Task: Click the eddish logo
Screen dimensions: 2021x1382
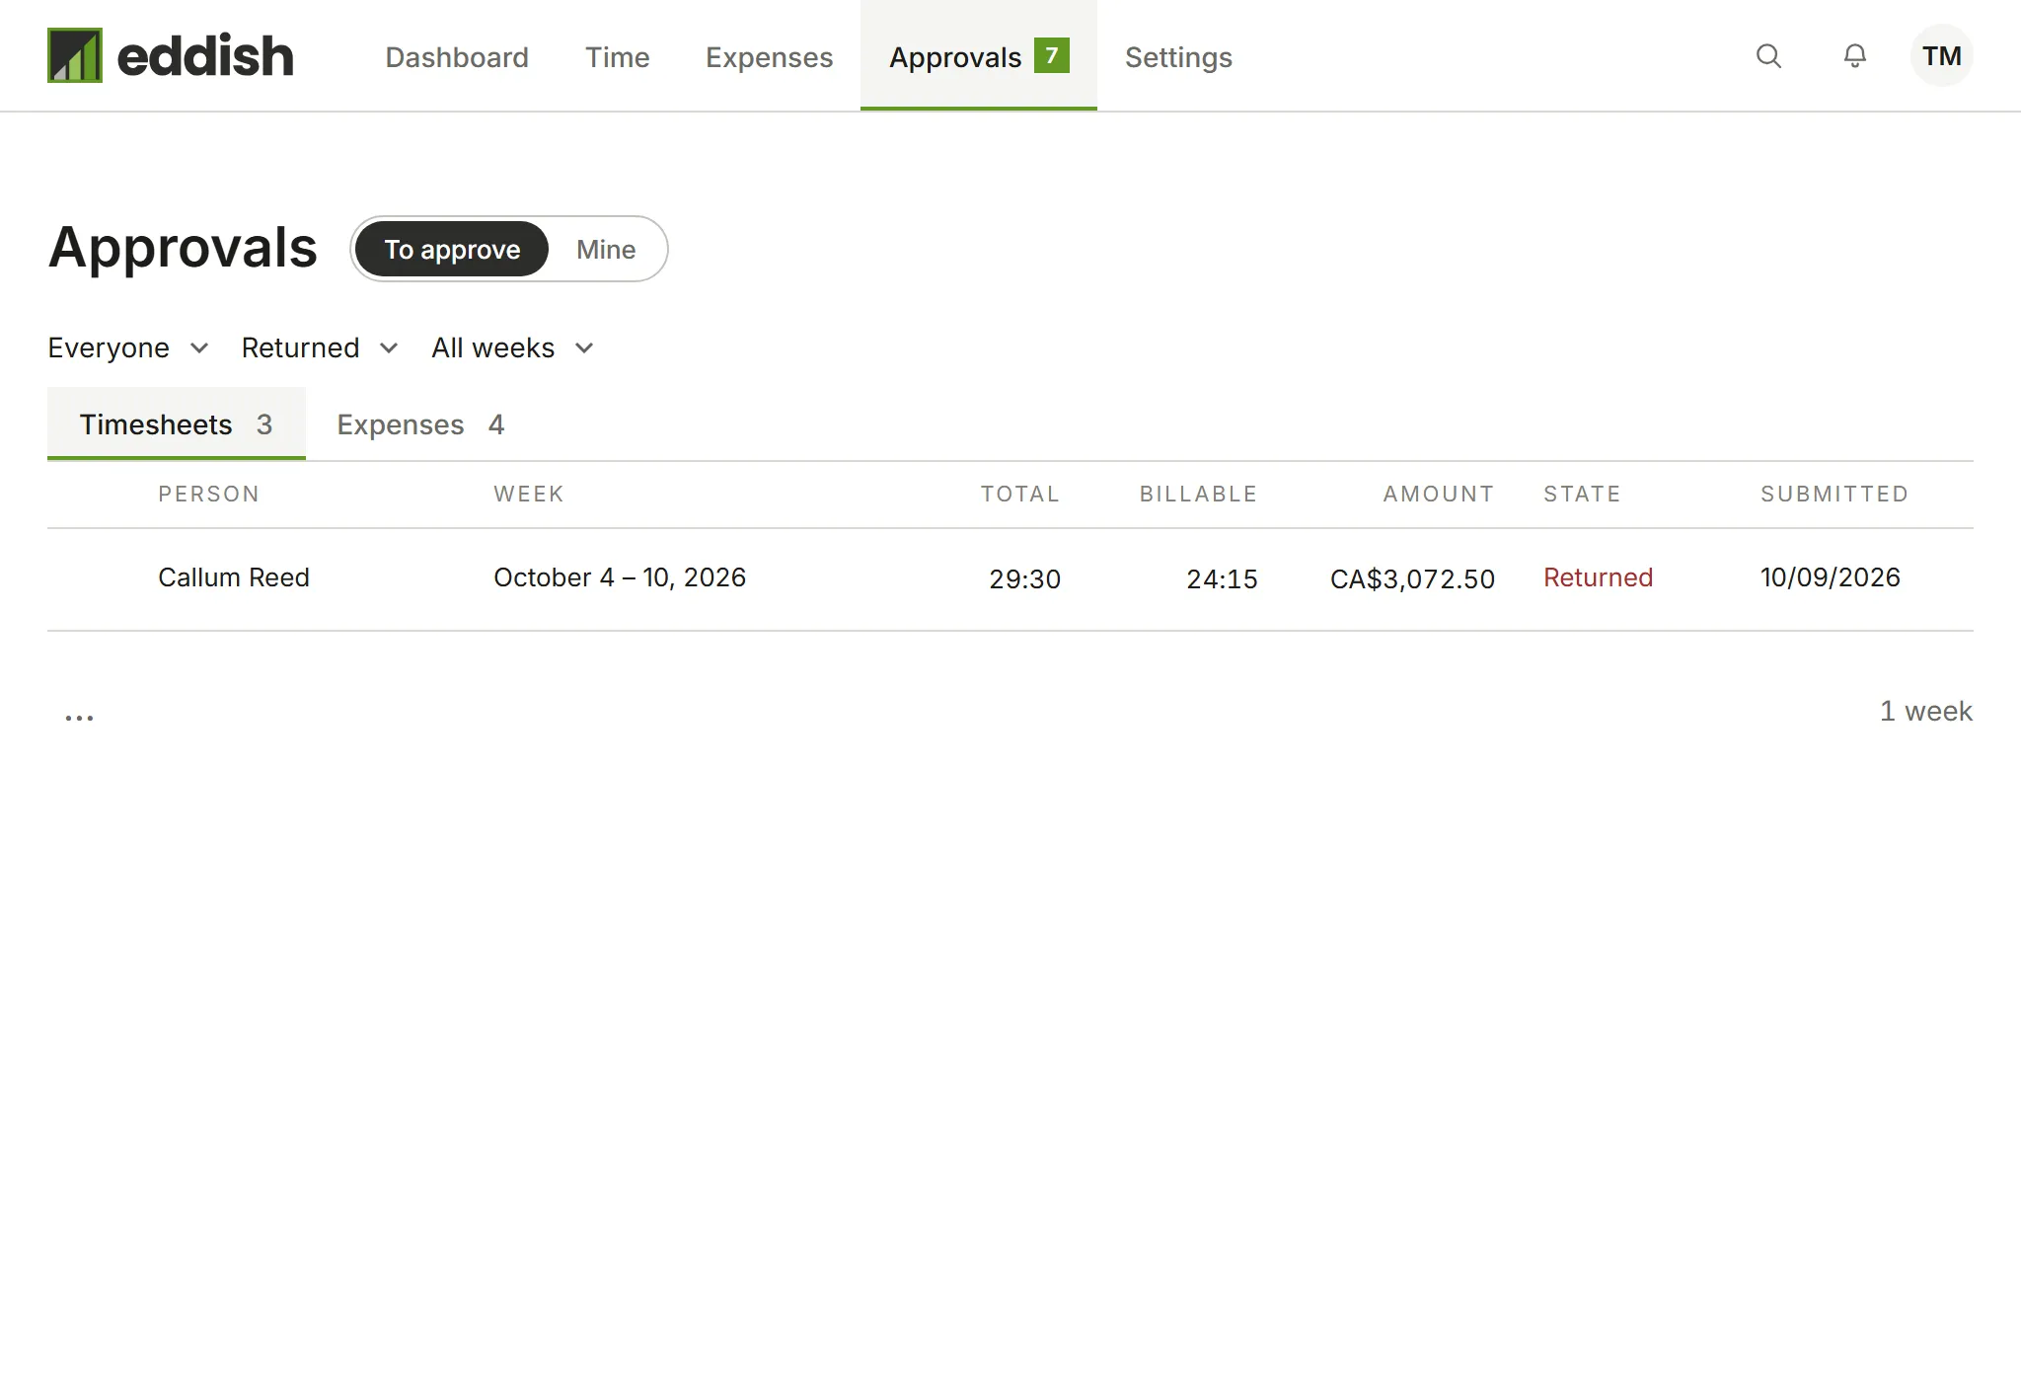Action: [171, 55]
